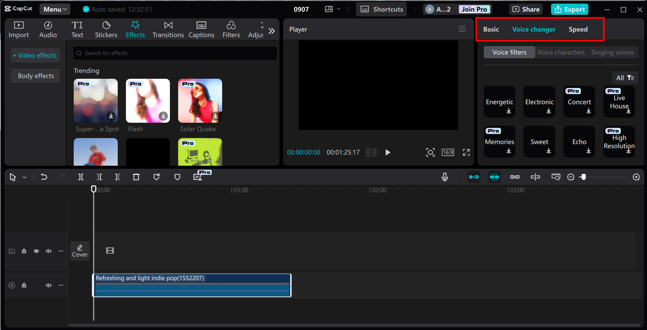Select the Voice filters tab
Image resolution: width=647 pixels, height=330 pixels.
[510, 52]
